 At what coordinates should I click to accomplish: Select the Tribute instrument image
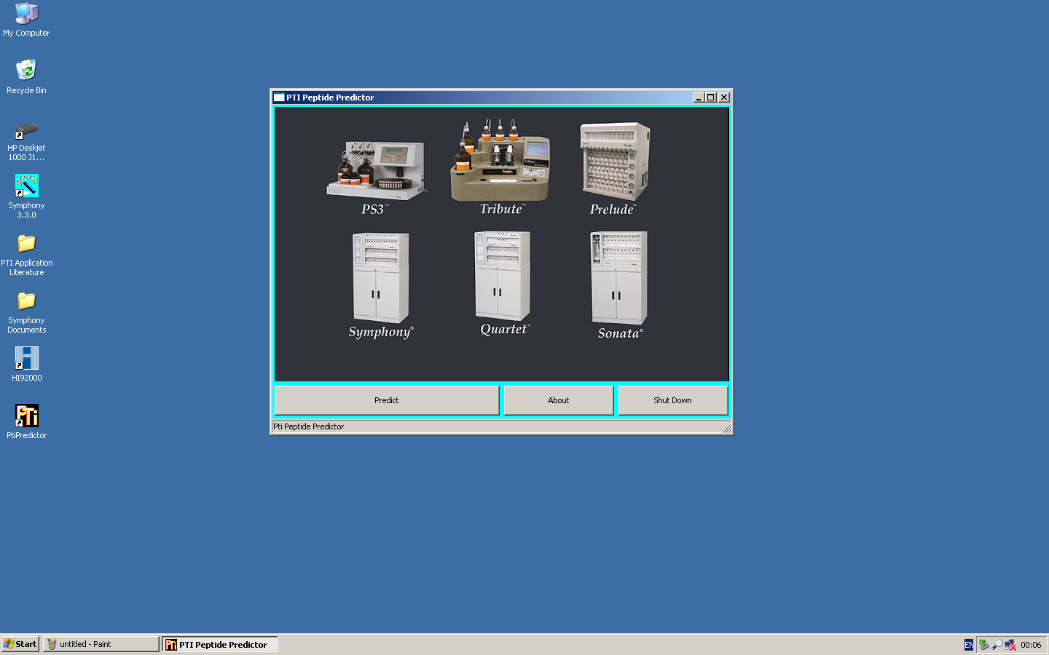tap(500, 162)
